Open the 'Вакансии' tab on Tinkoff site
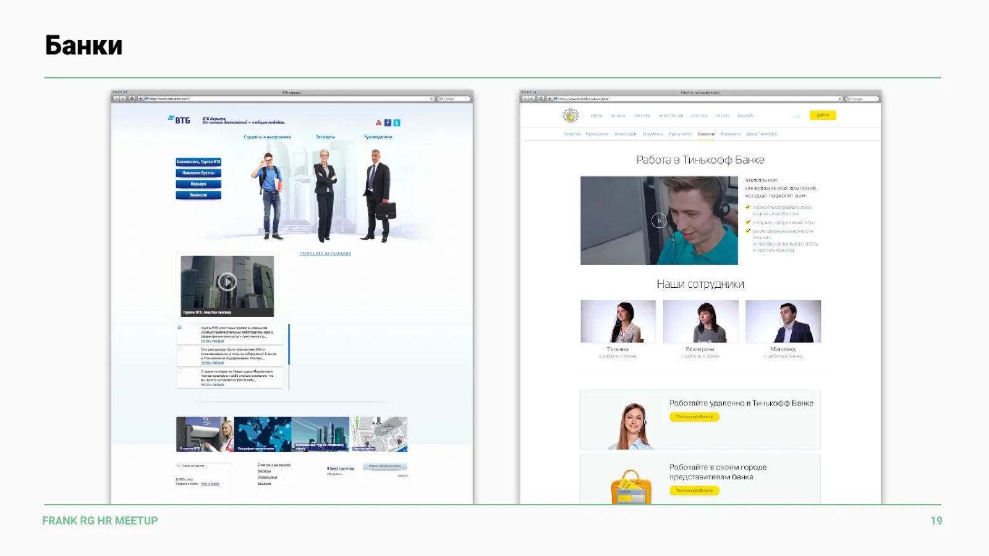Image resolution: width=989 pixels, height=556 pixels. (x=706, y=134)
